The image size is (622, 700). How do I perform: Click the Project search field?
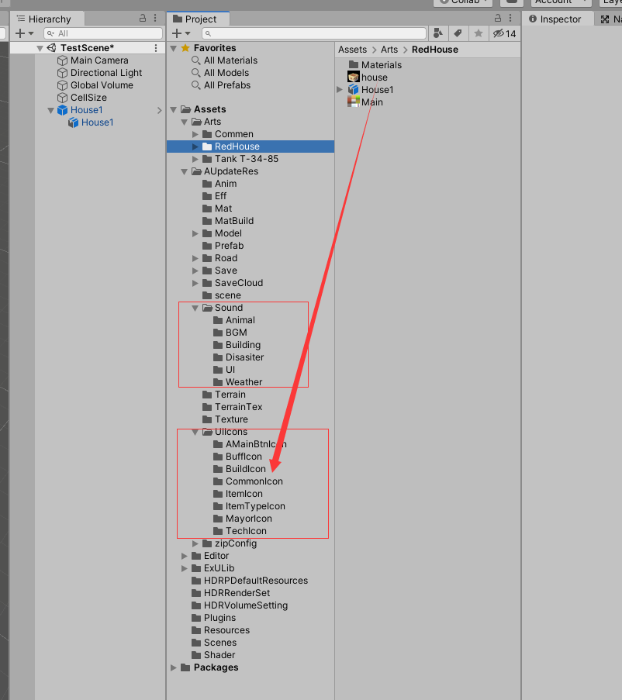314,33
